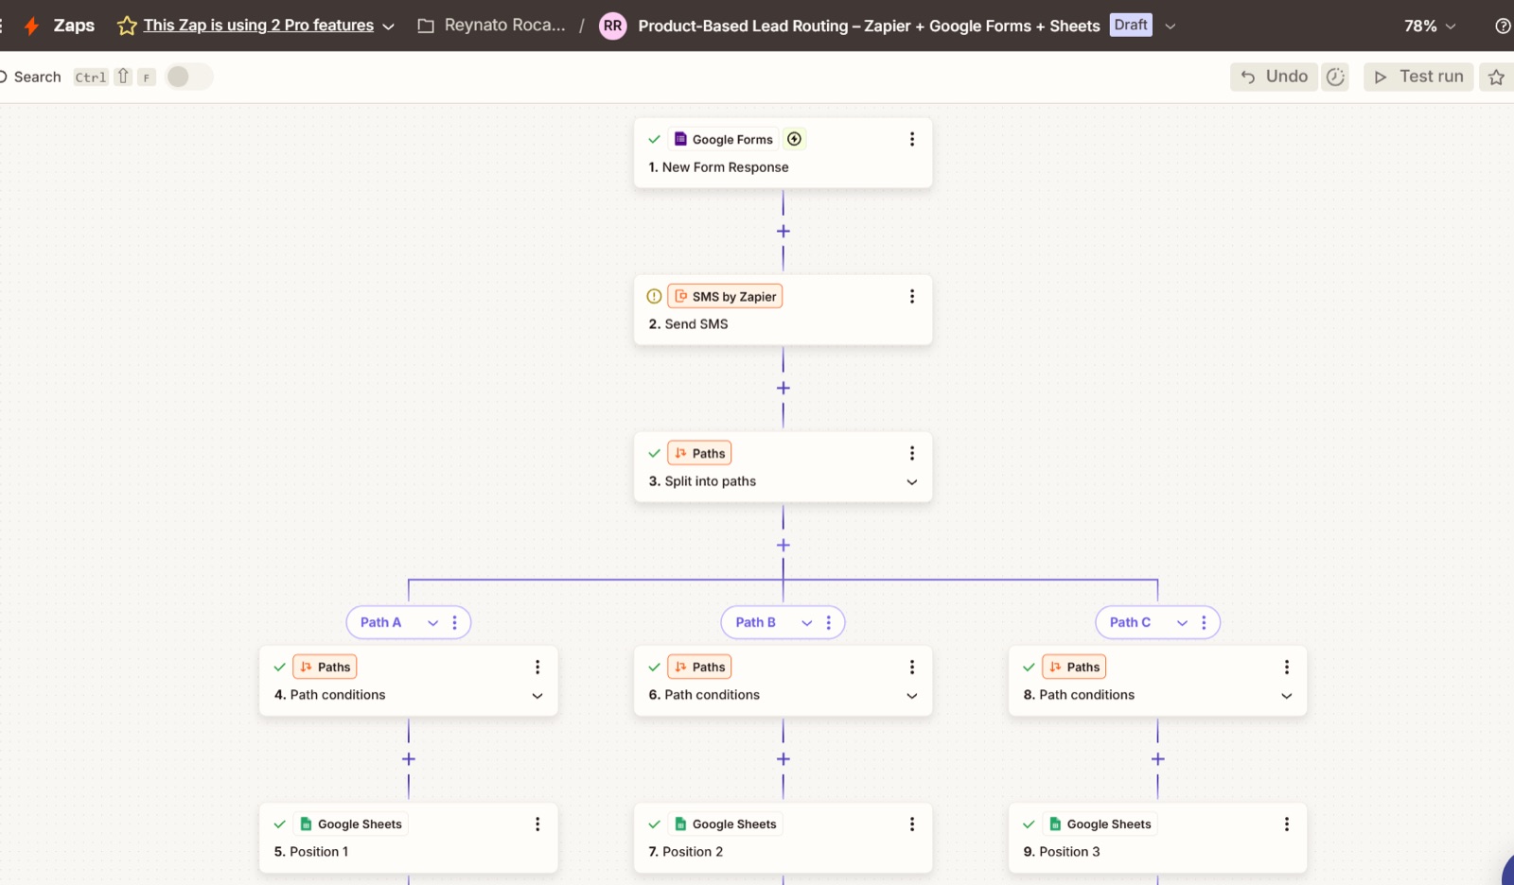
Task: Open three-dot menu on Path C label
Action: click(x=1204, y=622)
